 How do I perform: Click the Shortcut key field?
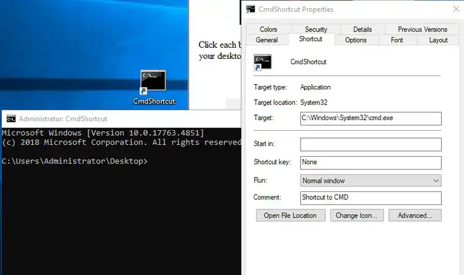(x=371, y=163)
